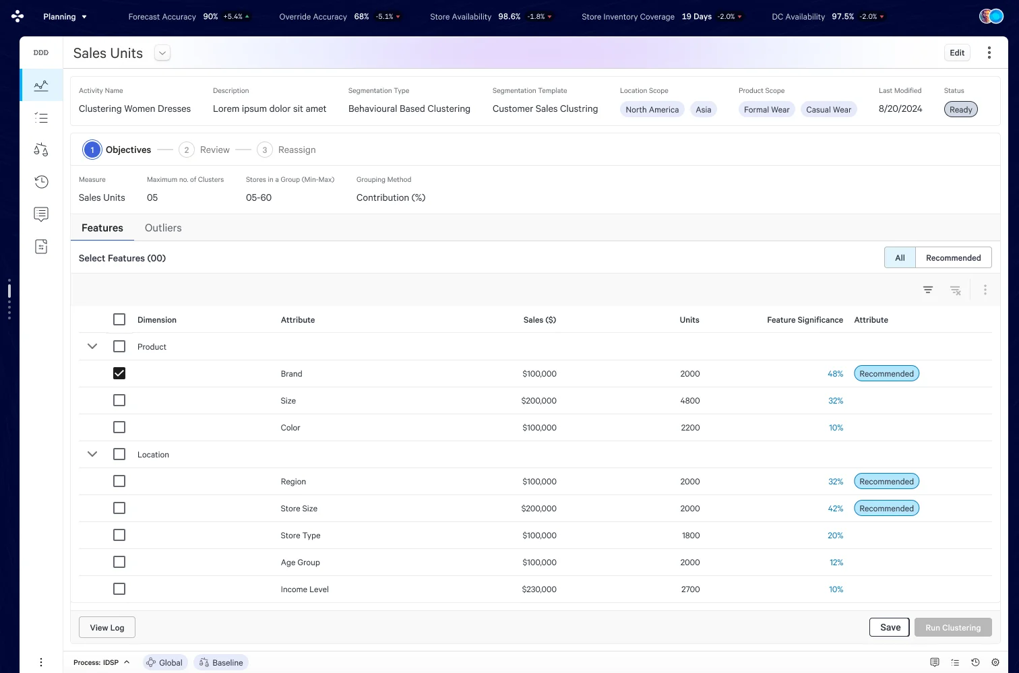Screen dimensions: 1019x673
Task: Collapse the Product group chevron
Action: (92, 346)
